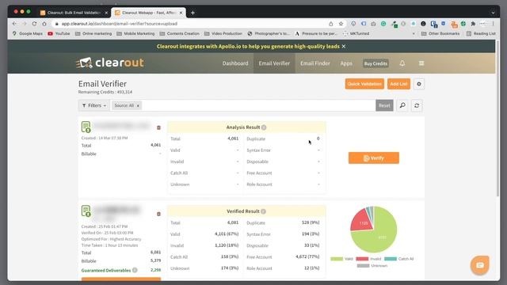
Task: Open browser extensions puzzle icon
Action: [x=473, y=24]
